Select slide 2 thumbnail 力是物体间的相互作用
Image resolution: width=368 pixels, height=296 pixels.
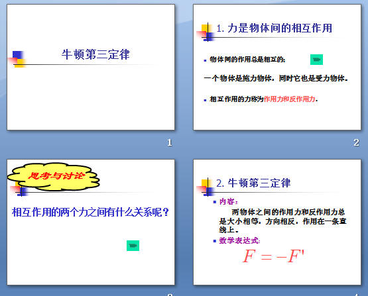[x=277, y=67]
